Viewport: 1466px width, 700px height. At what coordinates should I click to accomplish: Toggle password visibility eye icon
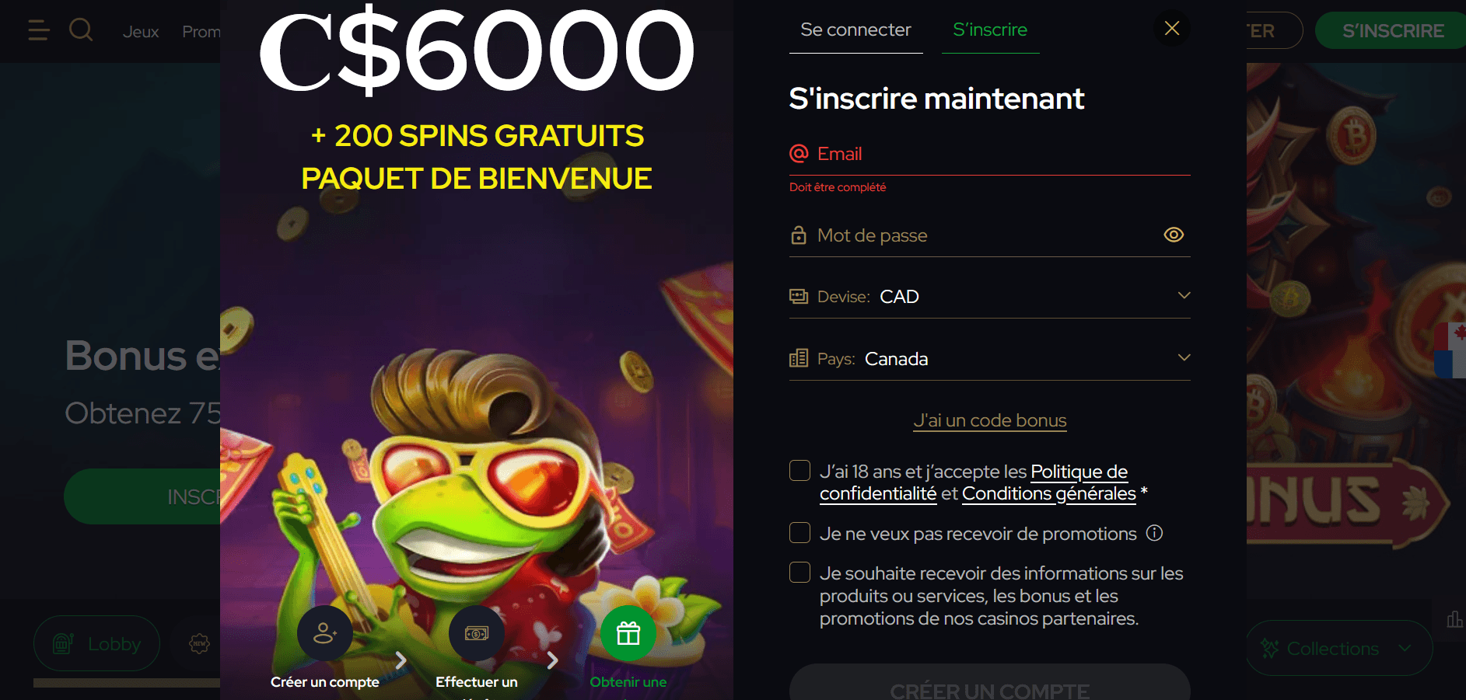pos(1174,235)
